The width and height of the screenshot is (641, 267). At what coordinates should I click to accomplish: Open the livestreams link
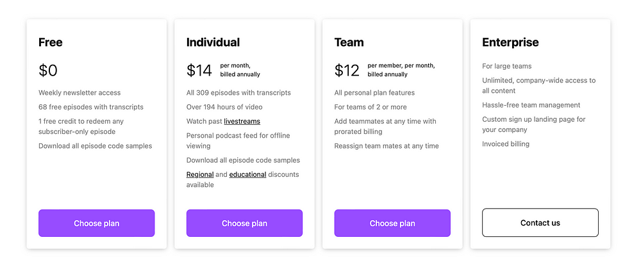point(242,121)
